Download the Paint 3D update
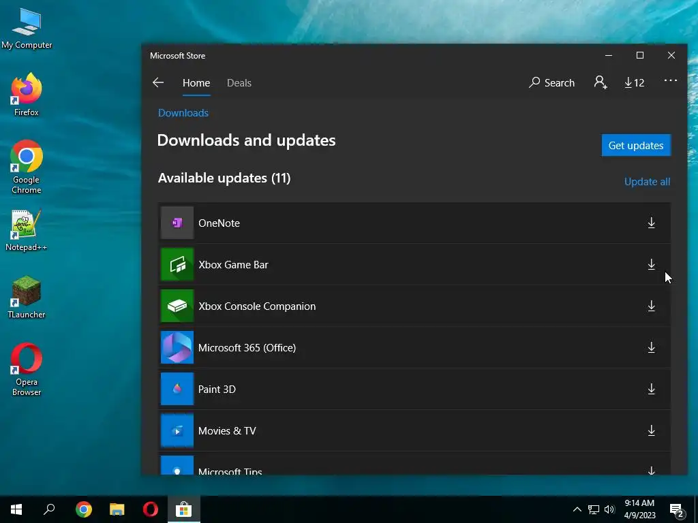This screenshot has width=698, height=523. point(651,389)
